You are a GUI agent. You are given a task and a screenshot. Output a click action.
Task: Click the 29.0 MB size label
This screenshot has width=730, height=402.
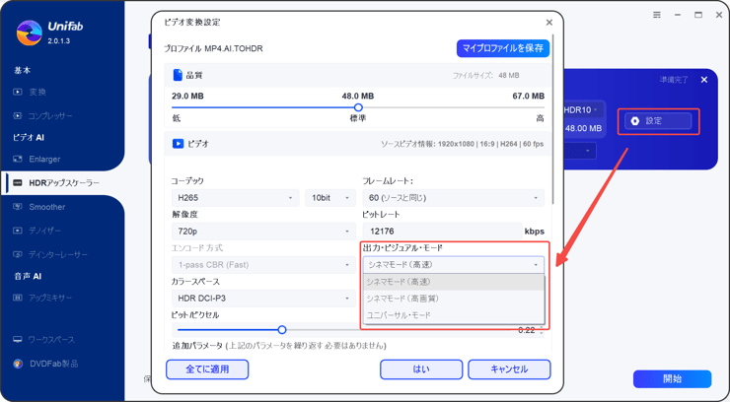[187, 97]
